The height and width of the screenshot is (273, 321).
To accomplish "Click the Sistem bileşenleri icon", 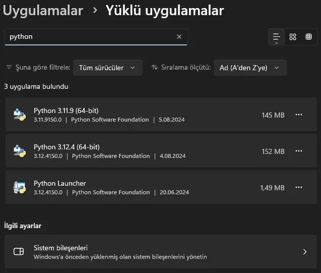I will click(x=19, y=251).
